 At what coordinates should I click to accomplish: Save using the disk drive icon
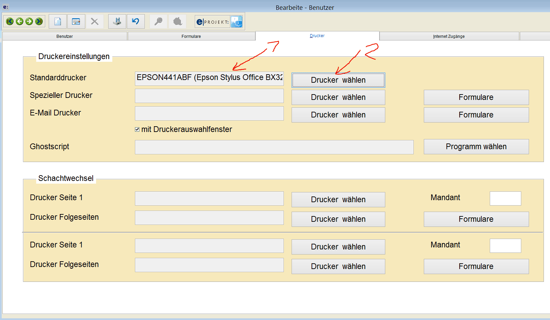click(x=117, y=22)
